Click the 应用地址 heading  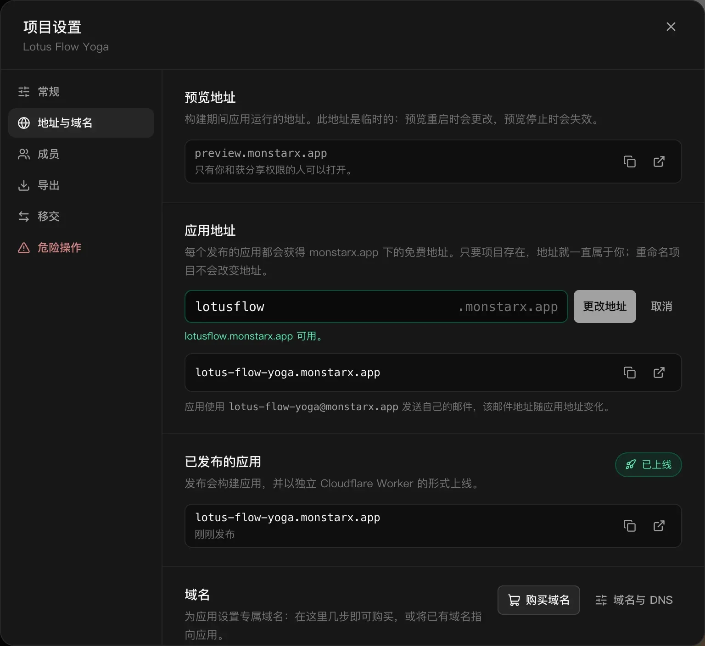pyautogui.click(x=210, y=230)
